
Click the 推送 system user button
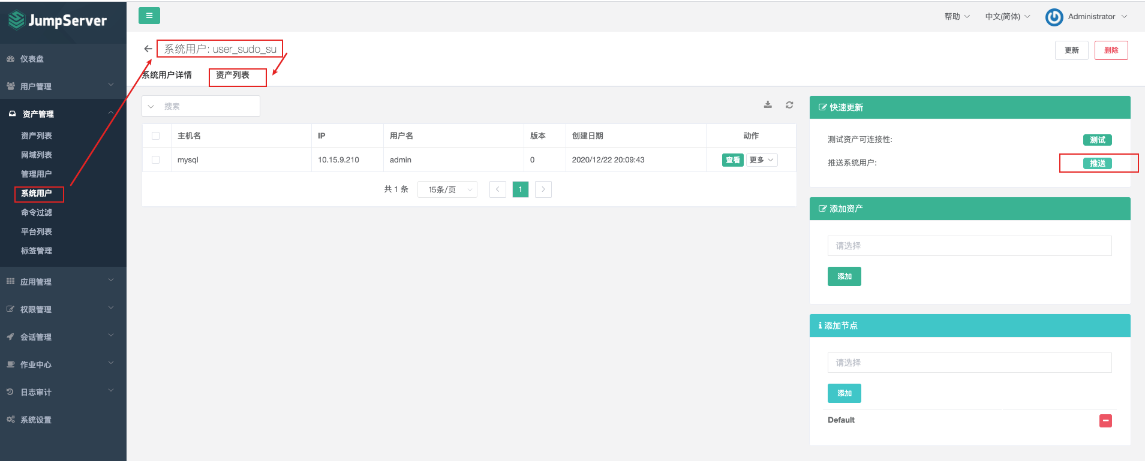coord(1098,163)
